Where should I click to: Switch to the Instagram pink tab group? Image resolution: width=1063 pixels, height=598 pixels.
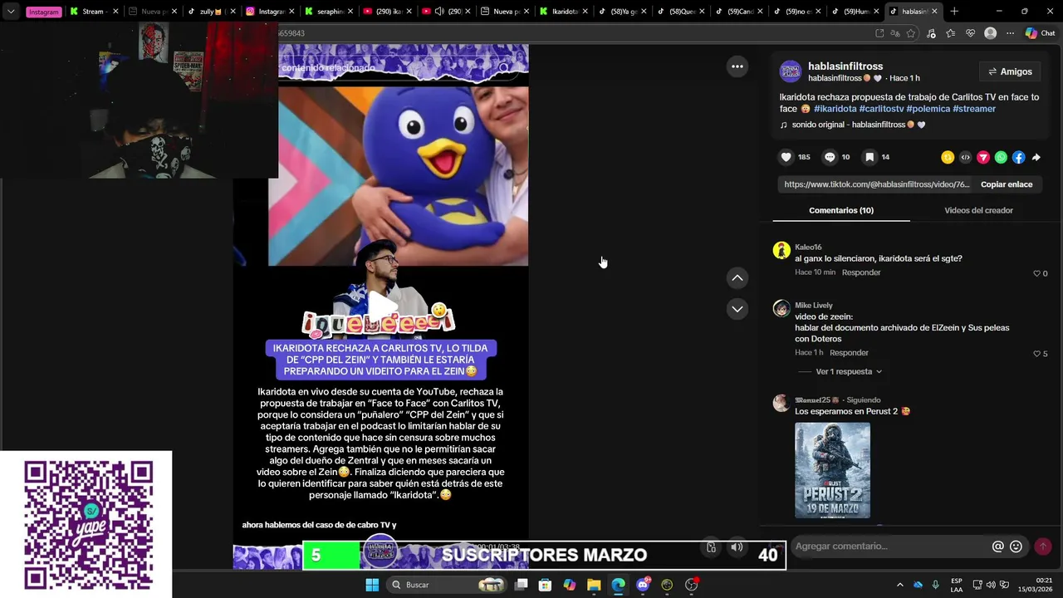point(43,12)
